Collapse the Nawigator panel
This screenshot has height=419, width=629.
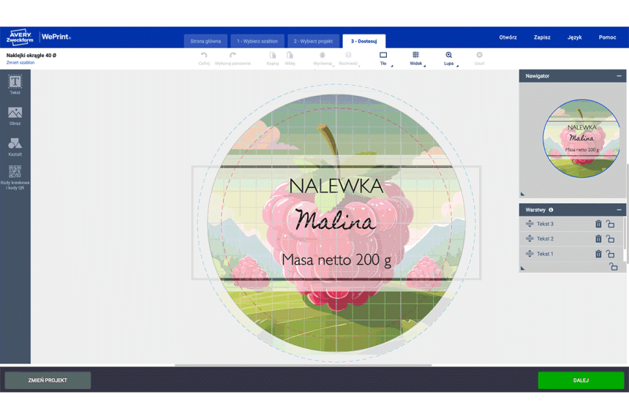coord(619,76)
